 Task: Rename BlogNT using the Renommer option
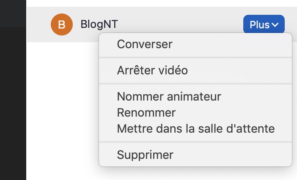[146, 113]
